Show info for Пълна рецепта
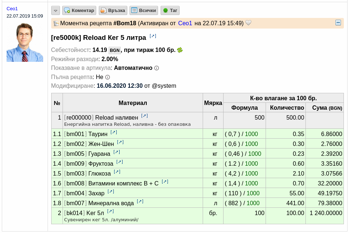 coord(108,77)
